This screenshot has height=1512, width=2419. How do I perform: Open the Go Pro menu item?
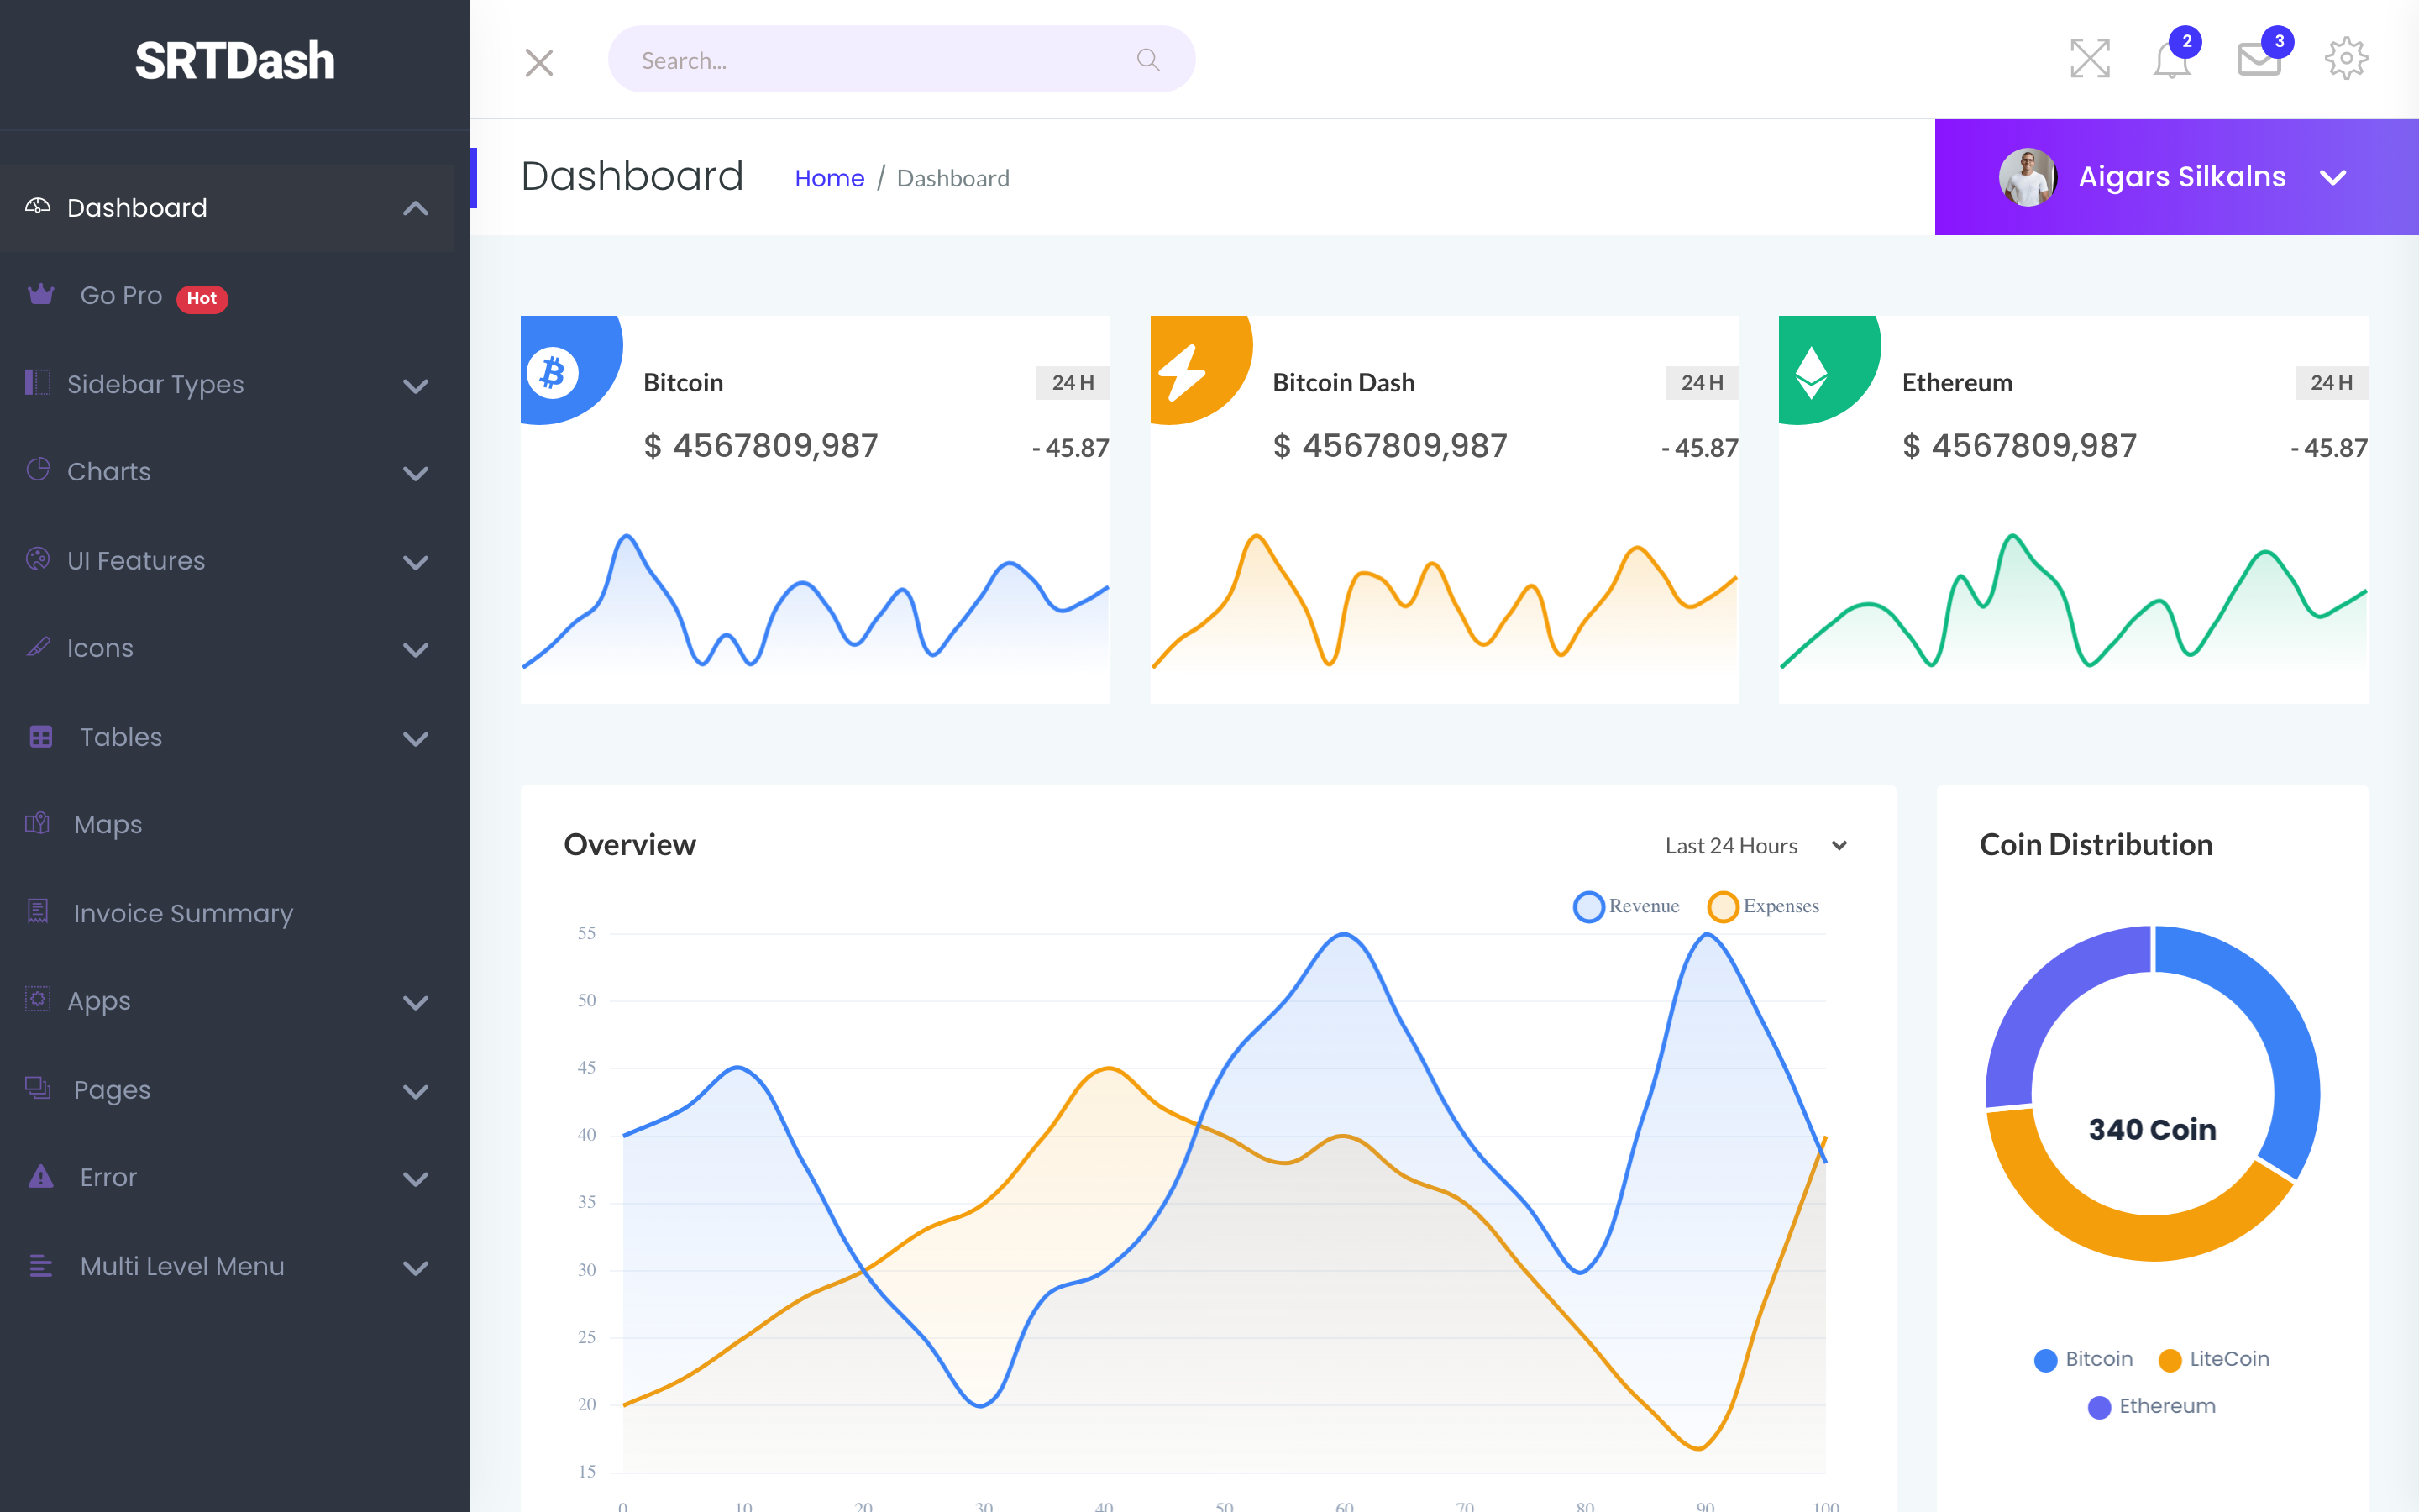click(227, 296)
